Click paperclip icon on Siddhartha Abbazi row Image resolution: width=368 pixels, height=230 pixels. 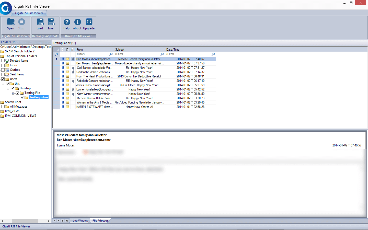point(73,72)
